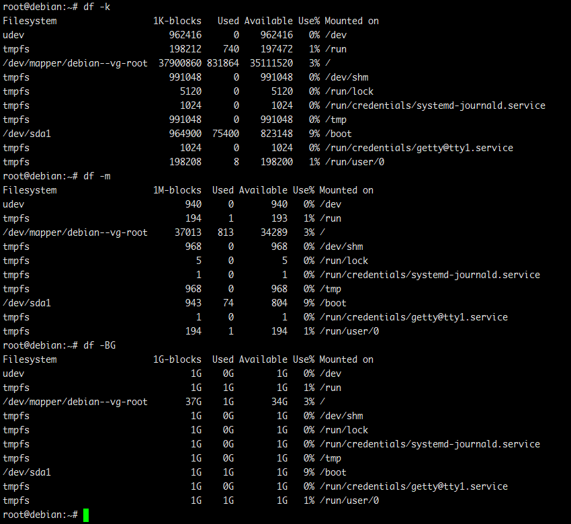Click the '1M-blocks' column header
The height and width of the screenshot is (524, 571).
coord(177,190)
